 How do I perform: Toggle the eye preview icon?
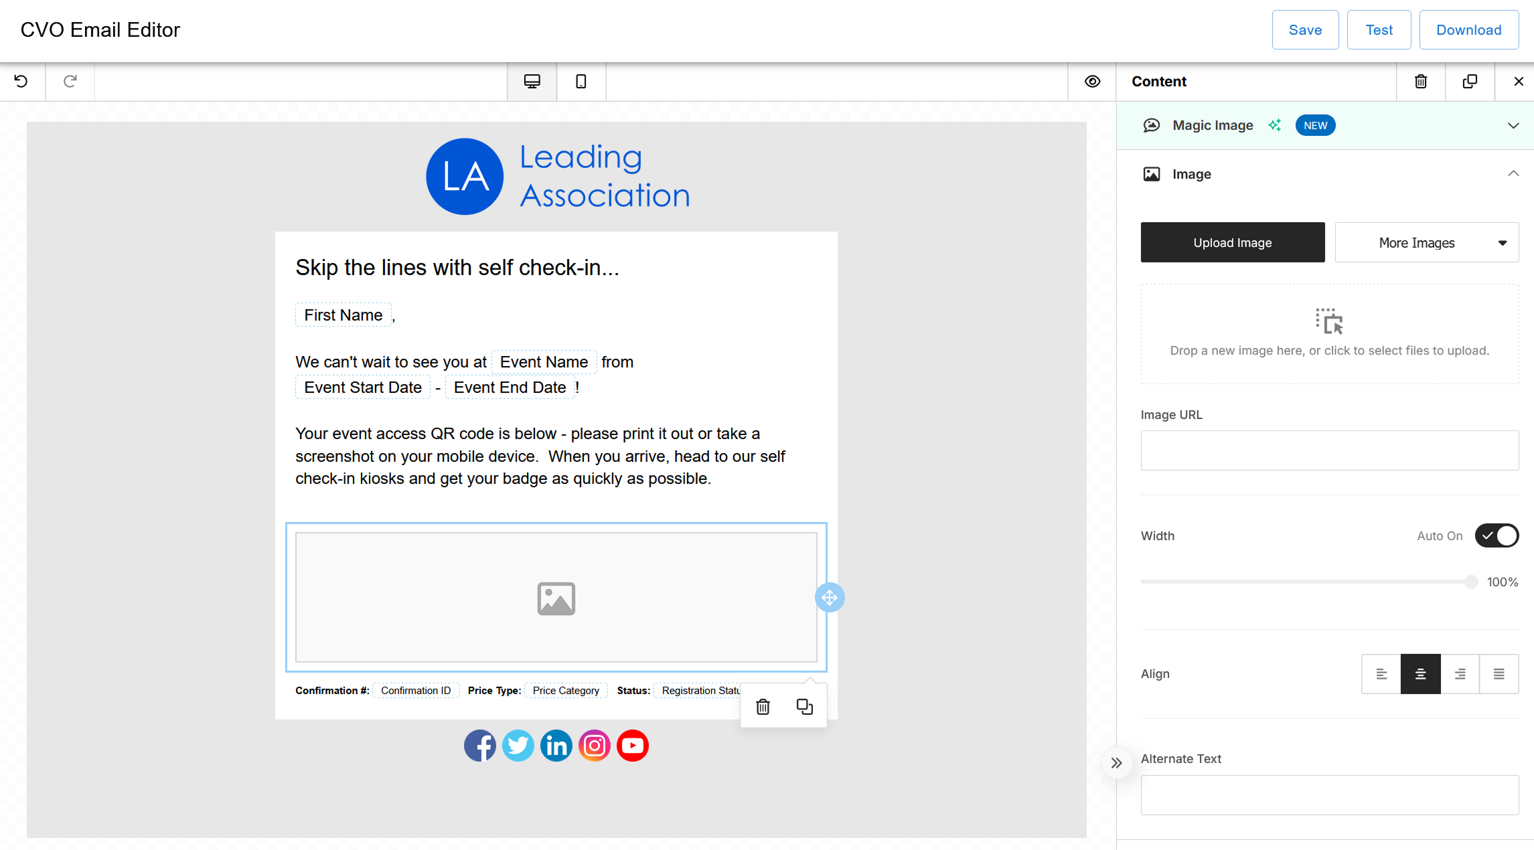tap(1092, 82)
